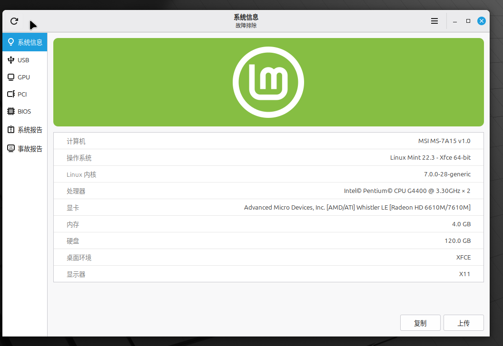Image resolution: width=503 pixels, height=346 pixels.
Task: Click the value MSI MS-7A15 v1.0
Action: [444, 141]
